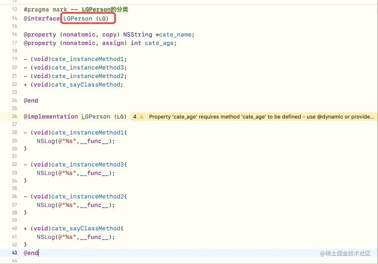Click the NSLog call on line 37

click(x=76, y=205)
